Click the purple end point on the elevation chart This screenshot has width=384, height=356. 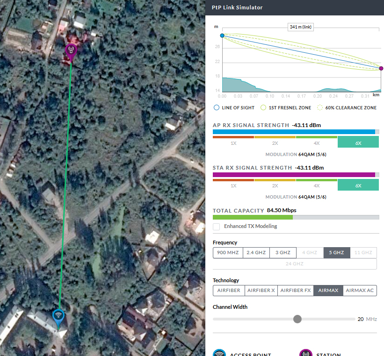pyautogui.click(x=381, y=69)
